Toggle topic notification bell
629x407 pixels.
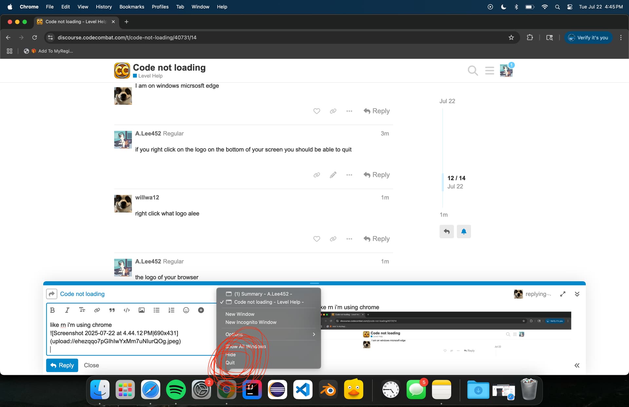464,231
